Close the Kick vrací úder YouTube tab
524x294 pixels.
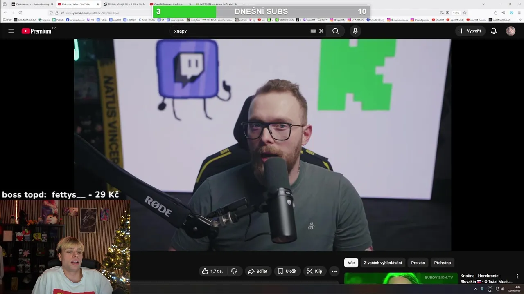[98, 4]
